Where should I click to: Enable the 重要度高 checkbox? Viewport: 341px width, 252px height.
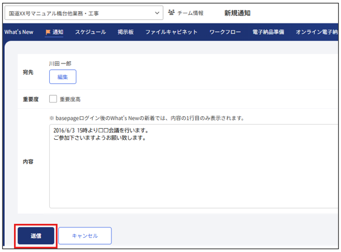click(x=53, y=99)
